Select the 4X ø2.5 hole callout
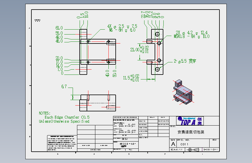Screen dimensions: 252x163 point(122,26)
